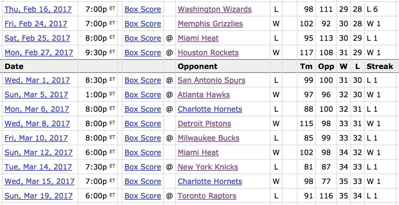Image resolution: width=399 pixels, height=205 pixels.
Task: Open Box Score for Milwaukee Bucks game
Action: click(143, 138)
